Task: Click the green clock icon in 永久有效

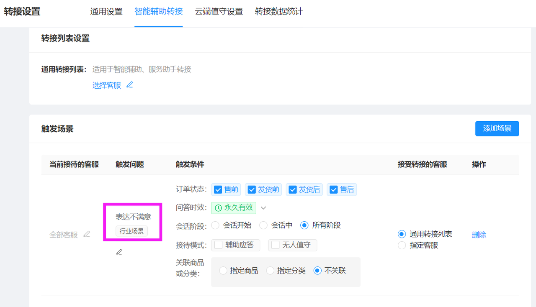Action: [218, 207]
